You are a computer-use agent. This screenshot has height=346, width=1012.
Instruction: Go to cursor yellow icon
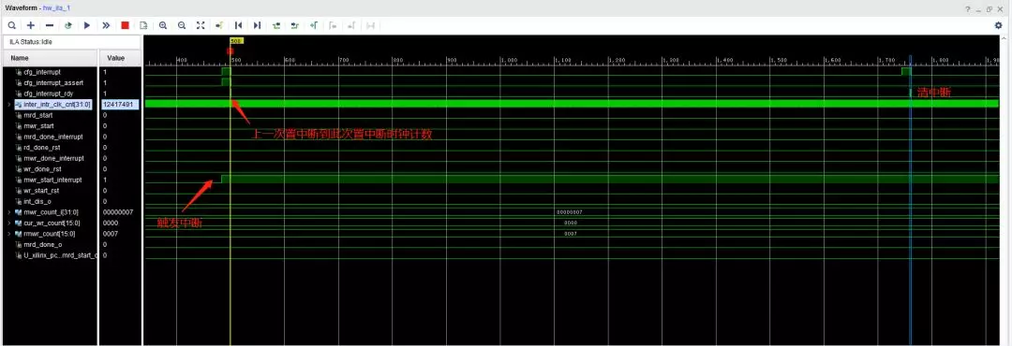point(219,25)
